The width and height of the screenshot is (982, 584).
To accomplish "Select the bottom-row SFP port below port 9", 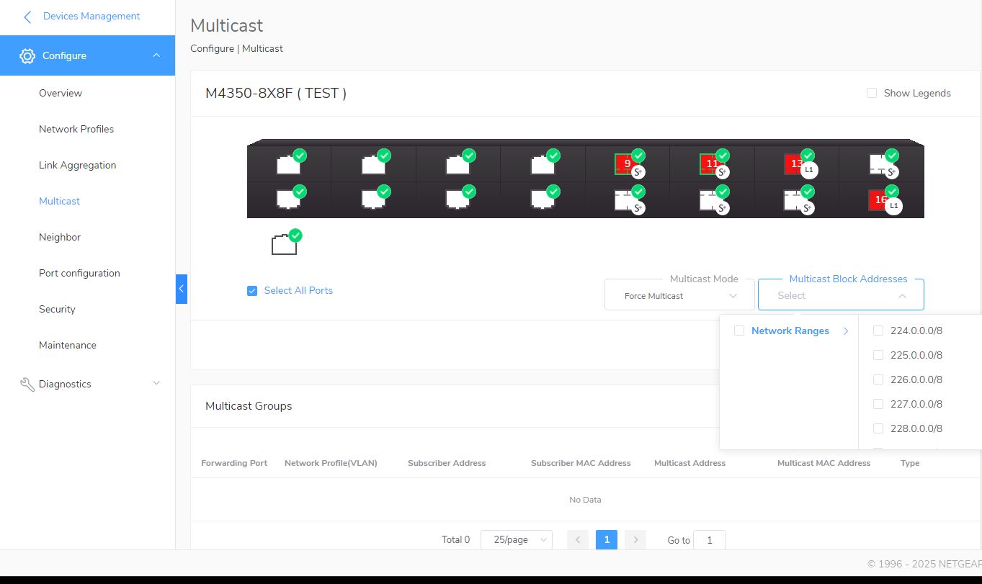I will 627,199.
